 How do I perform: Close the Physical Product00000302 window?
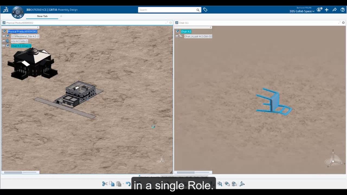(x=171, y=23)
